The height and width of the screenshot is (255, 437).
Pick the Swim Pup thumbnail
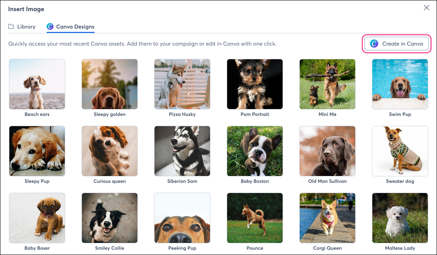click(400, 84)
